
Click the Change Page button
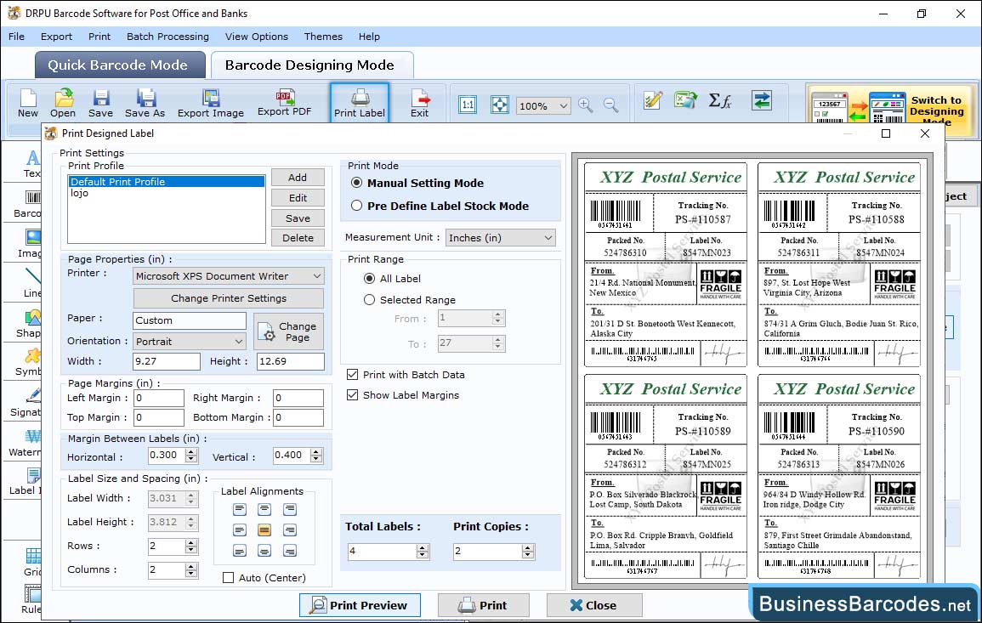tap(289, 331)
